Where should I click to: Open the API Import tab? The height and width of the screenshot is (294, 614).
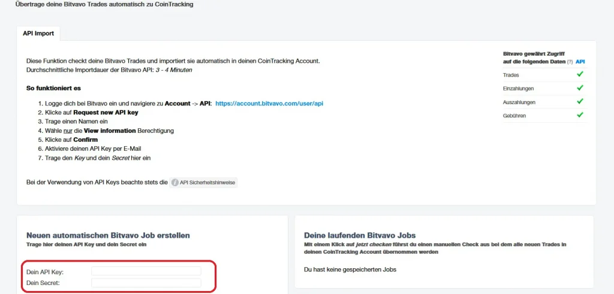pyautogui.click(x=38, y=34)
